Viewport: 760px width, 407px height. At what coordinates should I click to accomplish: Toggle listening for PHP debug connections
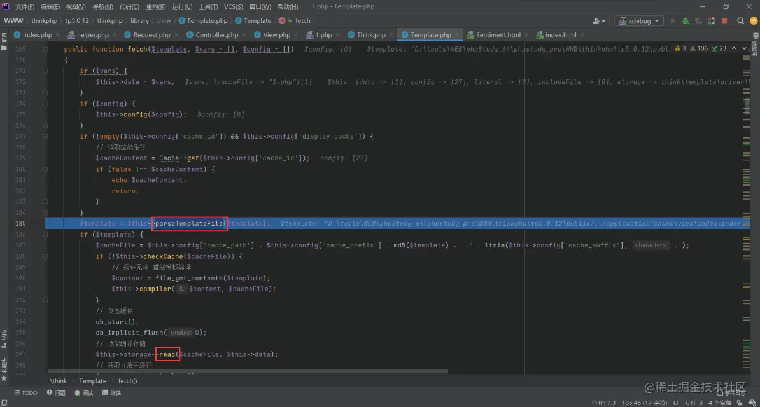712,21
